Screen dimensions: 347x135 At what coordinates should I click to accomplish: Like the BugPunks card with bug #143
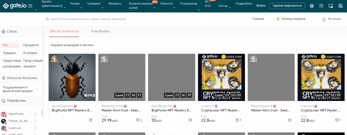click(x=90, y=120)
